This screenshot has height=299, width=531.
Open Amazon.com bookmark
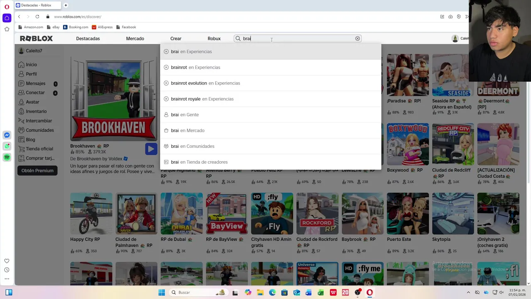(x=30, y=27)
